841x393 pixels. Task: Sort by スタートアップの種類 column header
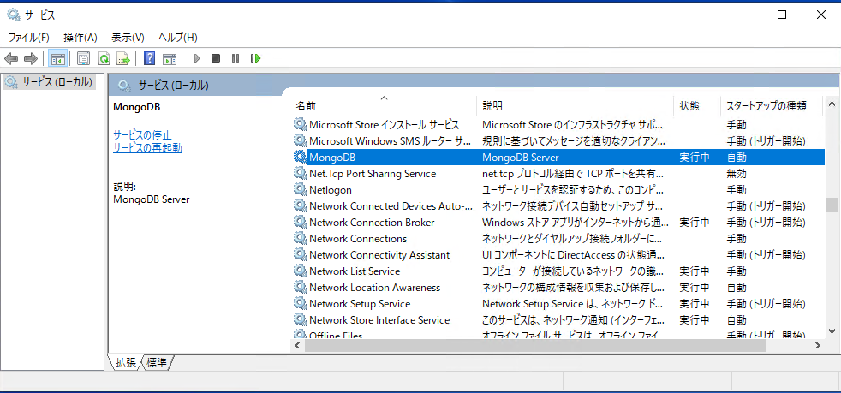point(772,105)
